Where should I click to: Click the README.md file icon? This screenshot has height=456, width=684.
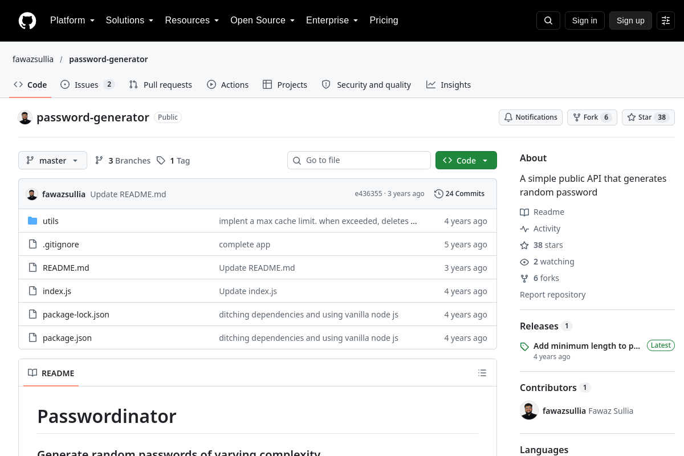pyautogui.click(x=32, y=267)
